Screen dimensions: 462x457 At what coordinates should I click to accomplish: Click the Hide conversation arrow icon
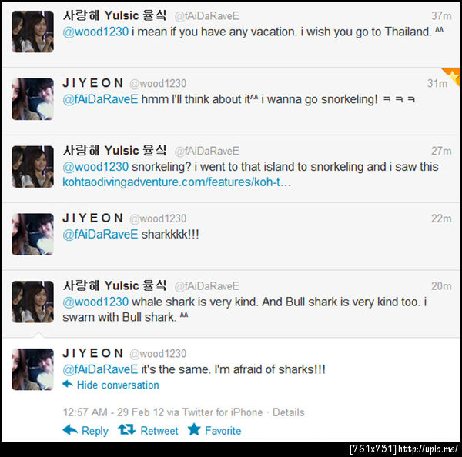(68, 384)
